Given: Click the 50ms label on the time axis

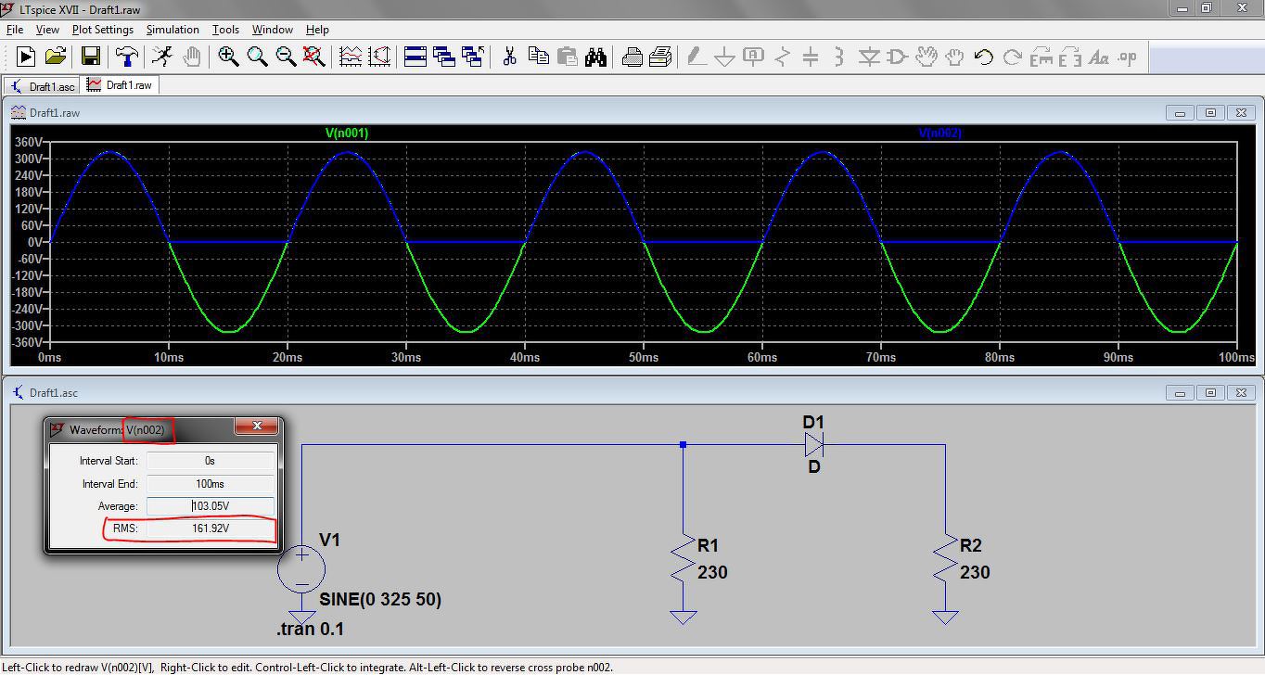Looking at the screenshot, I should 644,358.
